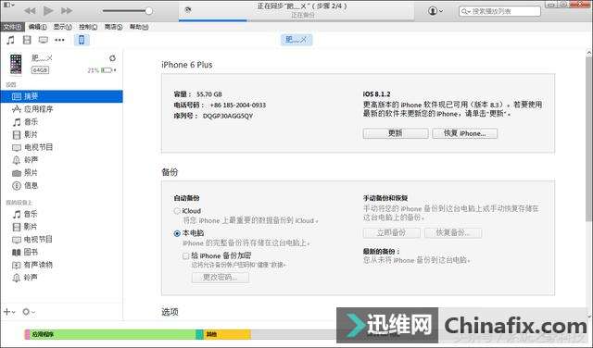The width and height of the screenshot is (593, 348).
Task: Click the 恢复 iPhone... button
Action: 465,133
